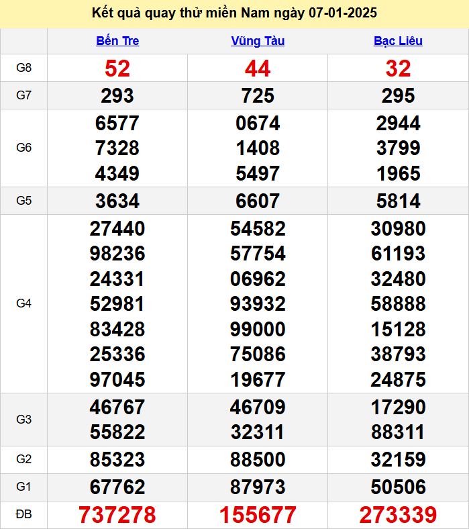The height and width of the screenshot is (529, 469).
Task: Click G4 result 97045
Action: point(117,379)
